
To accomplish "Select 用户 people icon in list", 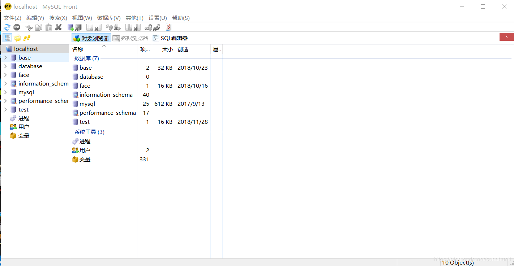I will pyautogui.click(x=75, y=150).
